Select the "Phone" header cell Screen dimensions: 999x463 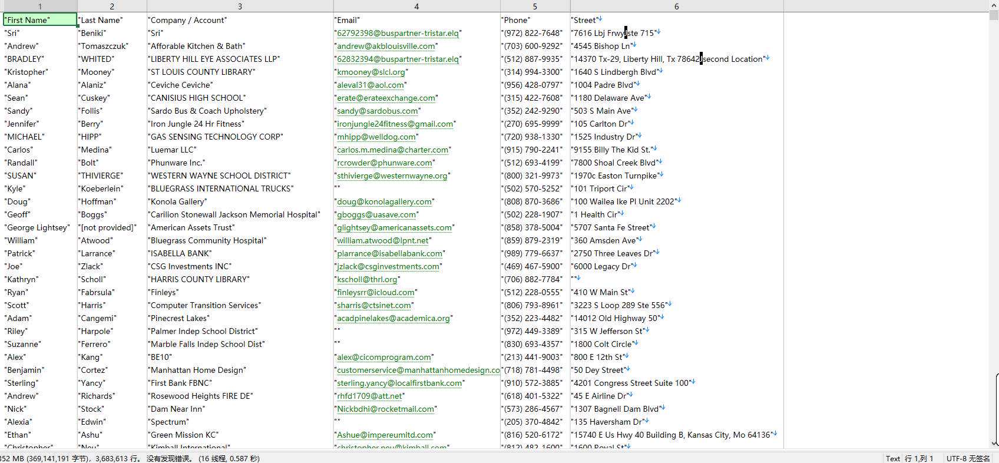point(535,20)
